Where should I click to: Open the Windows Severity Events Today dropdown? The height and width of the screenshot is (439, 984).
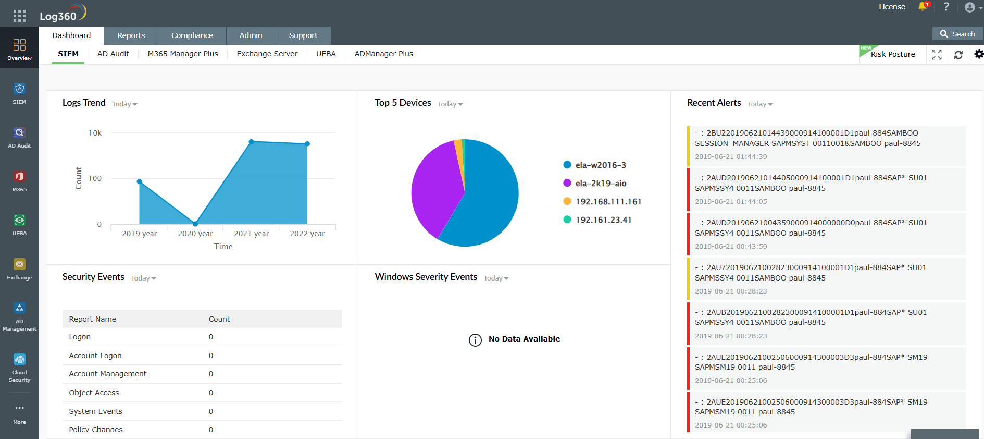pyautogui.click(x=496, y=278)
